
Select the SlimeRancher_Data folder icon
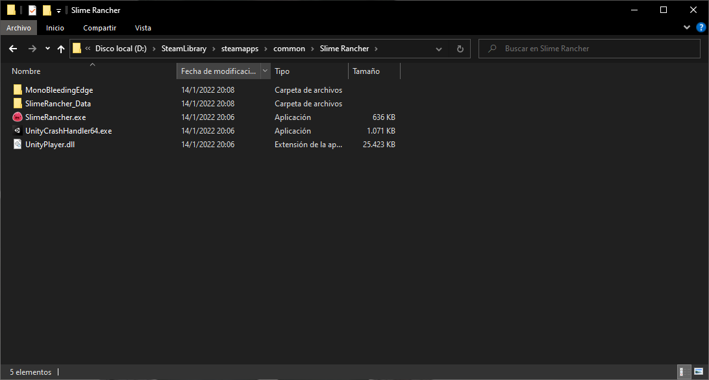click(18, 104)
